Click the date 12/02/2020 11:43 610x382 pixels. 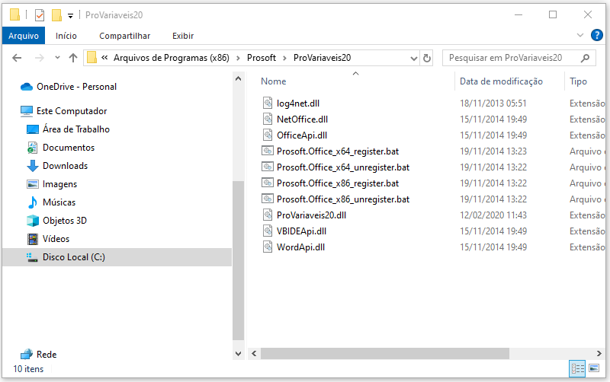493,215
